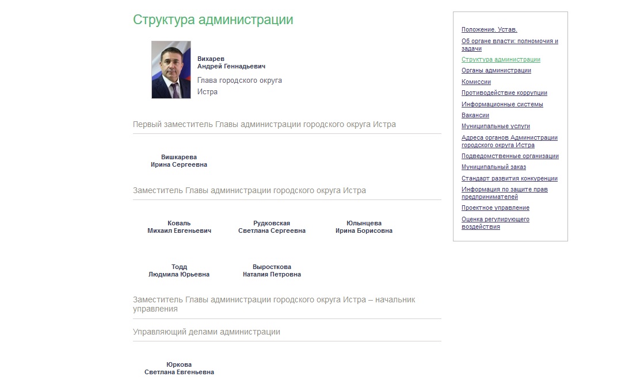Screen dimensions: 621x388
Task: Select Коваль Михаил Евгеньевич entry
Action: click(x=179, y=227)
